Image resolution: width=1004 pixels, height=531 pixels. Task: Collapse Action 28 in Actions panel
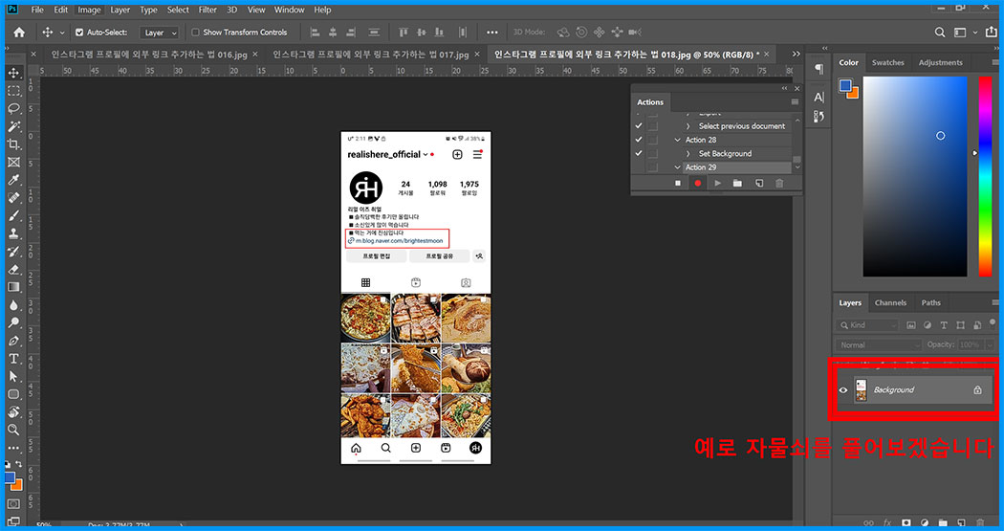point(677,140)
